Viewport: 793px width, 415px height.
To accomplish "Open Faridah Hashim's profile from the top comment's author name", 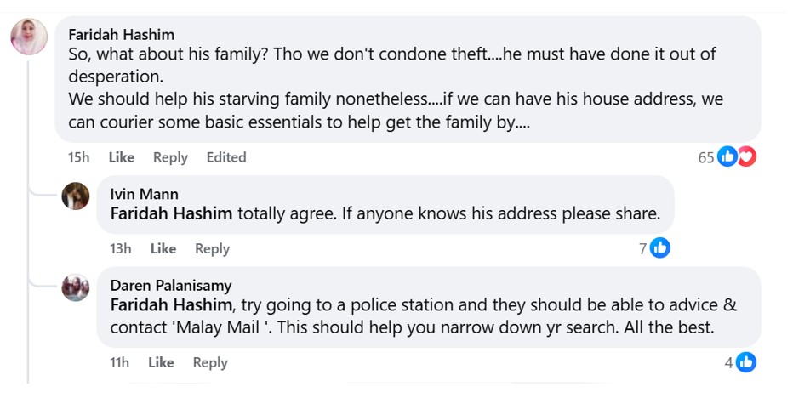I will [121, 35].
